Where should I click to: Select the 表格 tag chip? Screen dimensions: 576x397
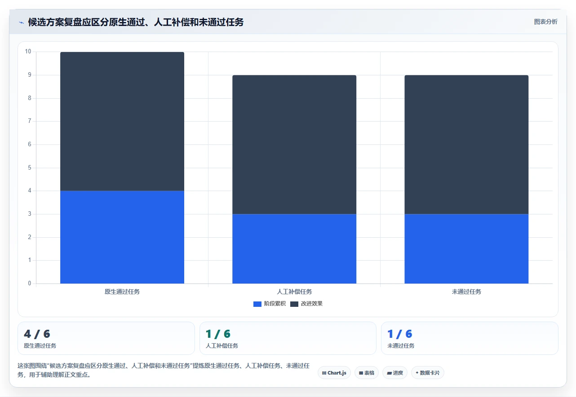(x=367, y=373)
